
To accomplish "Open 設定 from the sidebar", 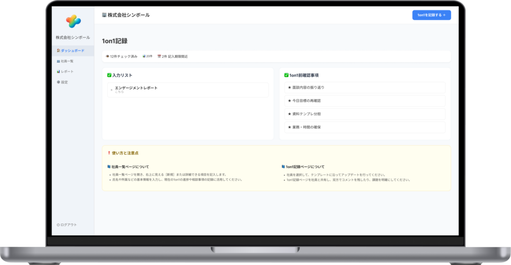I will (64, 82).
